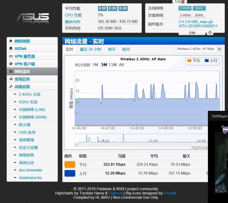Open 网络地图 in the sidebar

click(32, 41)
